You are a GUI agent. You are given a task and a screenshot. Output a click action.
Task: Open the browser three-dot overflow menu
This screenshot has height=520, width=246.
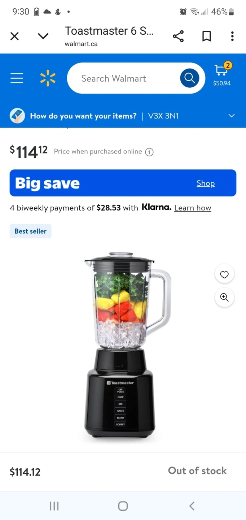pos(232,36)
